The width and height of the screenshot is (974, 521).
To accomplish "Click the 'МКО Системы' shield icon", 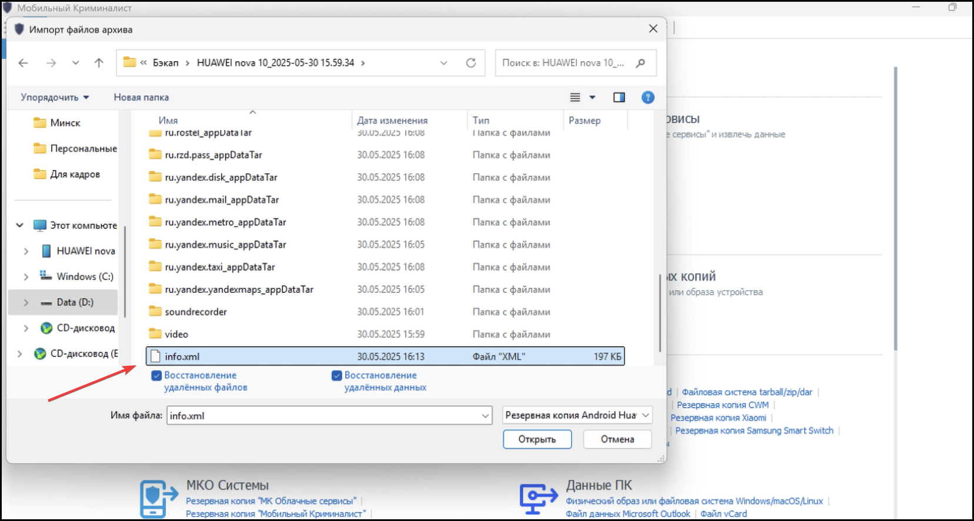I will [x=158, y=499].
